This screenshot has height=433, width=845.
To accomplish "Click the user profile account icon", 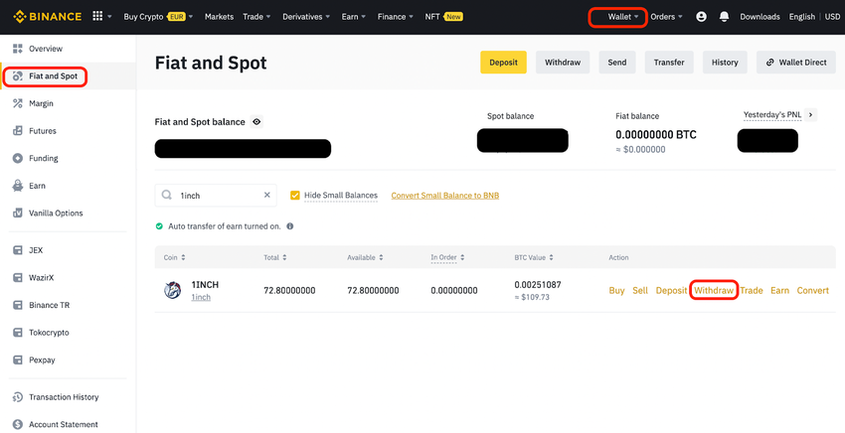I will coord(701,17).
